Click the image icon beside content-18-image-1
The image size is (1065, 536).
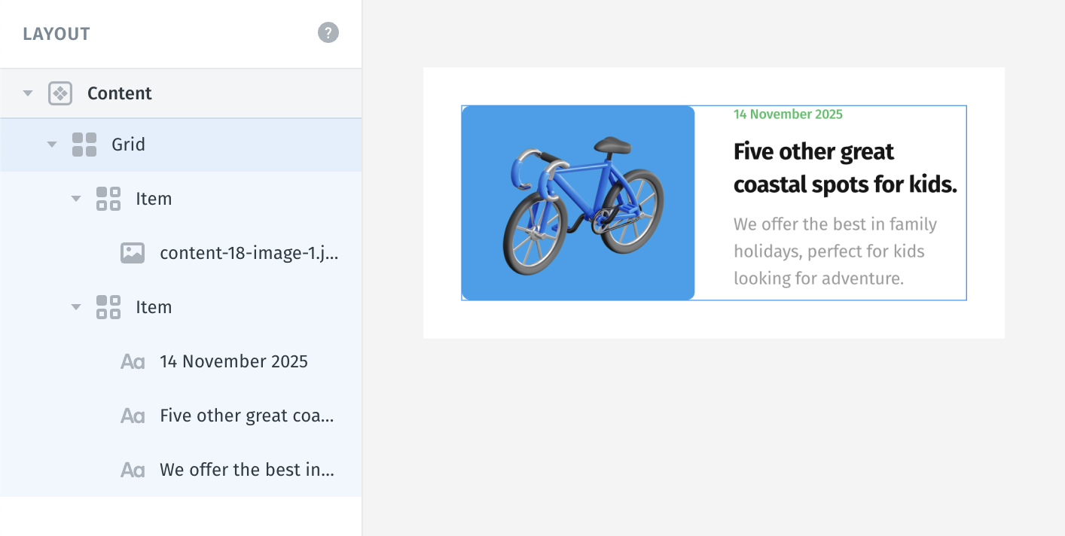coord(133,253)
